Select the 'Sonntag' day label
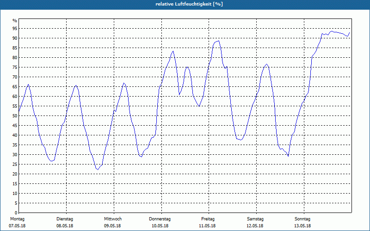 pyautogui.click(x=302, y=219)
